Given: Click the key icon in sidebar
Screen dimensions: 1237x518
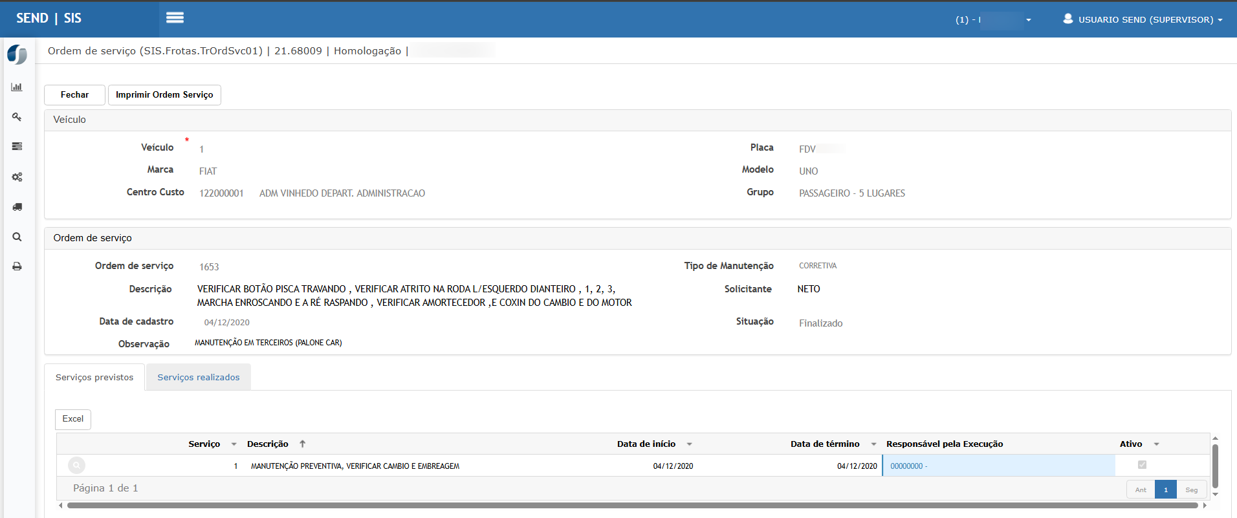Looking at the screenshot, I should pos(17,117).
